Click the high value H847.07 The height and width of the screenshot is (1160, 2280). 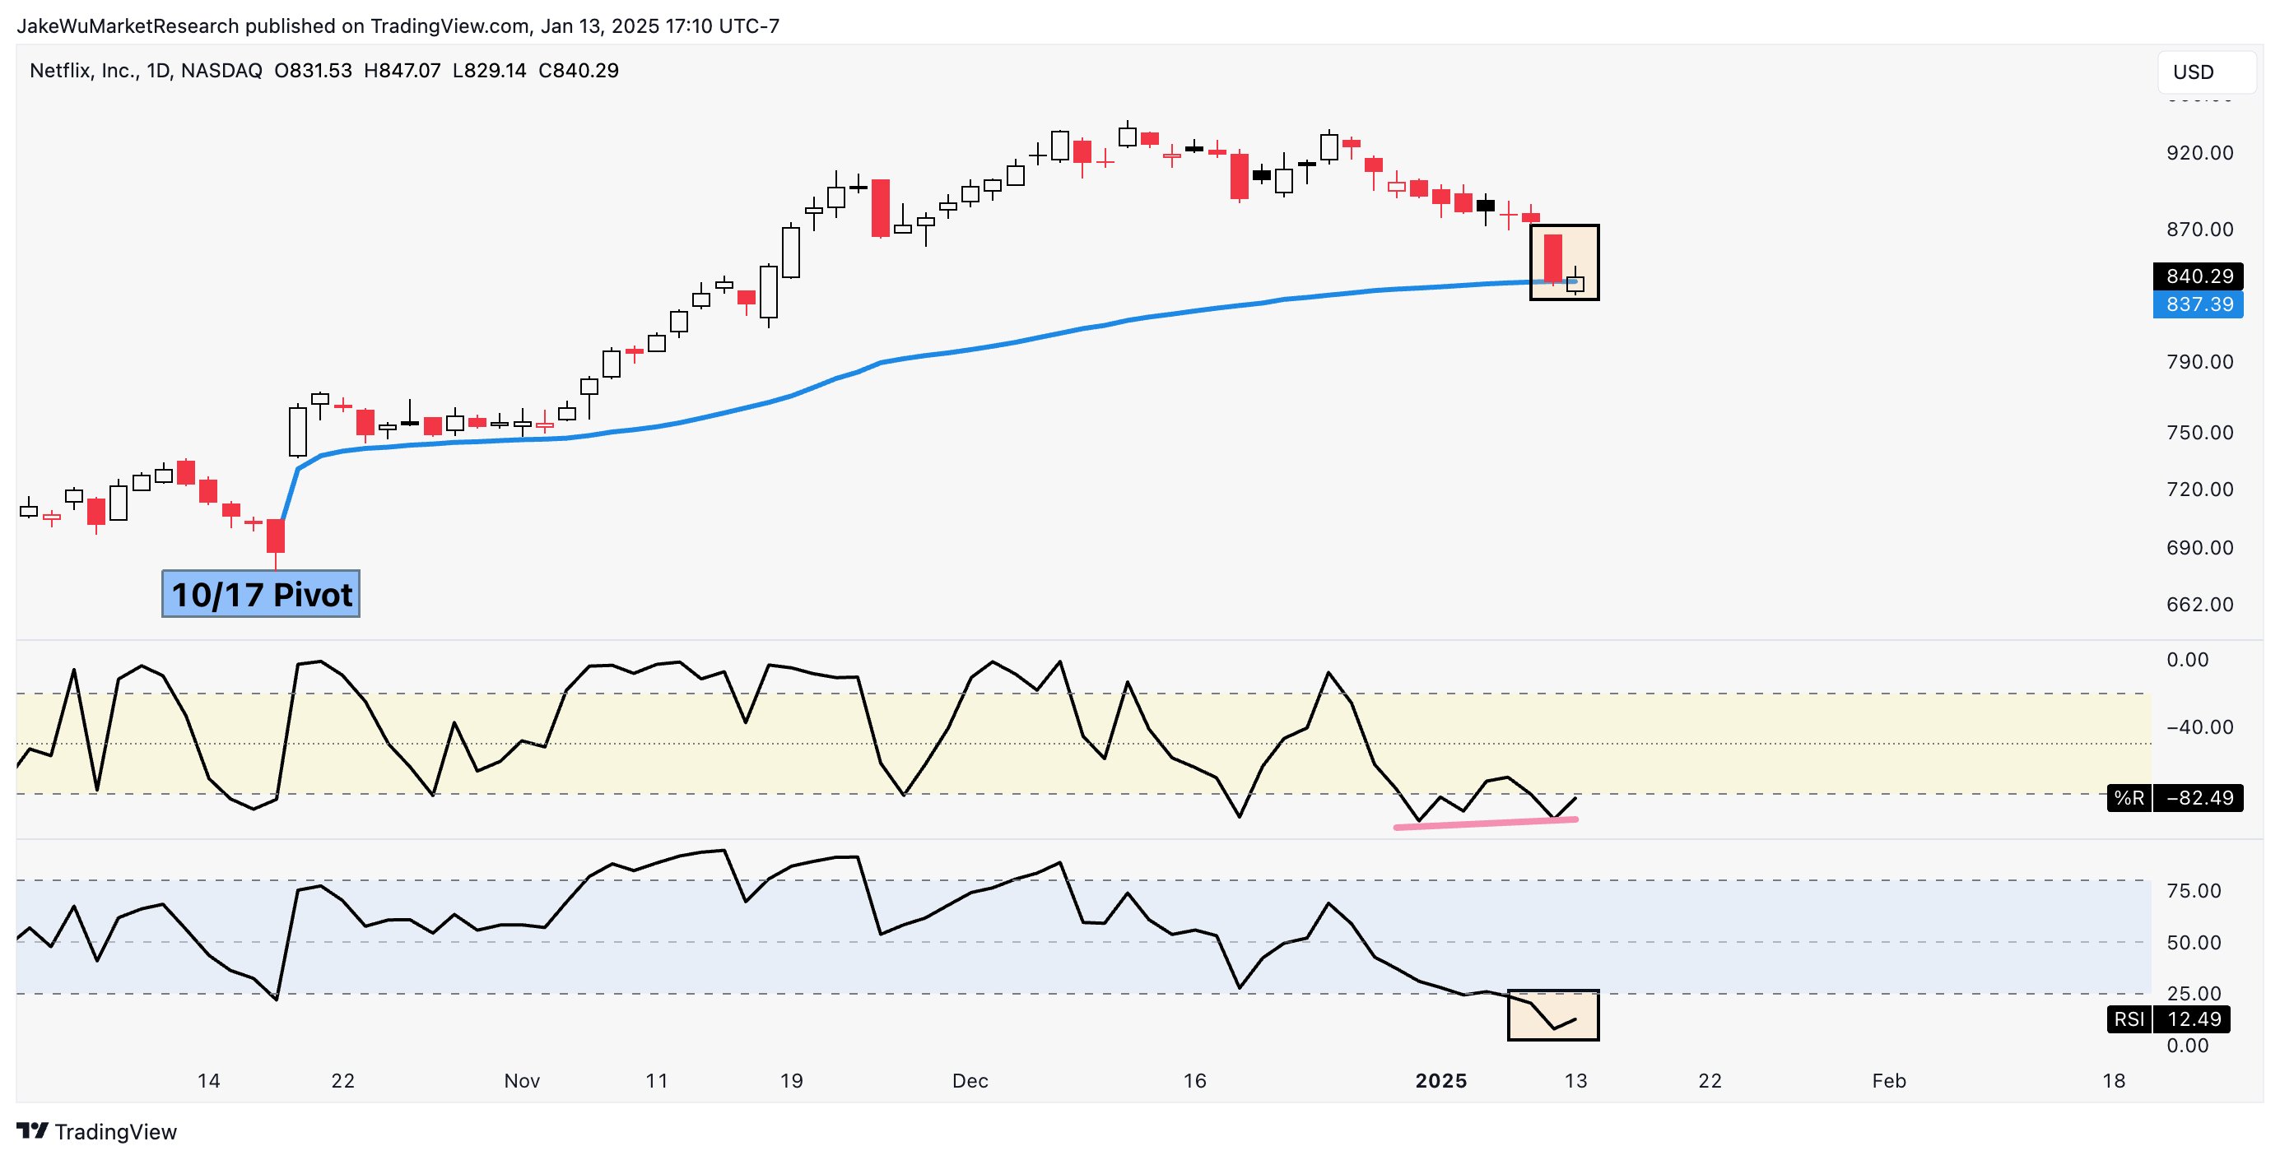pos(402,71)
